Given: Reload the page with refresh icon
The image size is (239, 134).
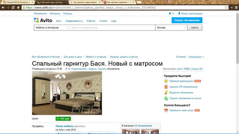Looking at the screenshot, I should pyautogui.click(x=13, y=7).
